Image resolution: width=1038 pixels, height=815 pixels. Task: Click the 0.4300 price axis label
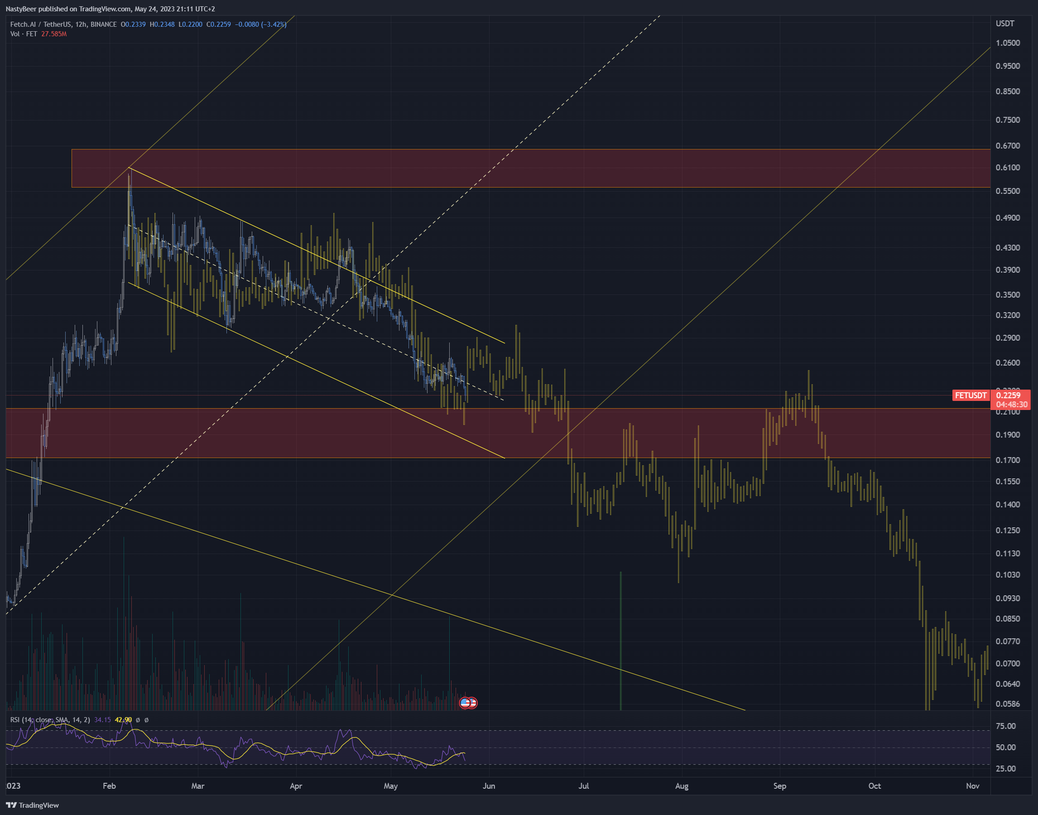(x=1008, y=248)
